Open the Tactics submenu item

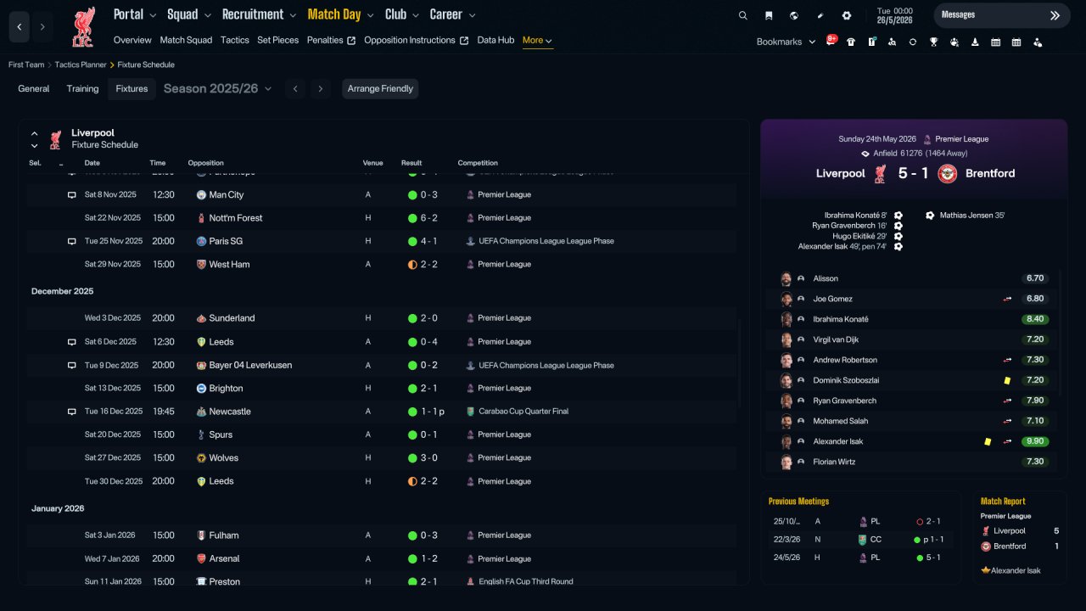(235, 40)
